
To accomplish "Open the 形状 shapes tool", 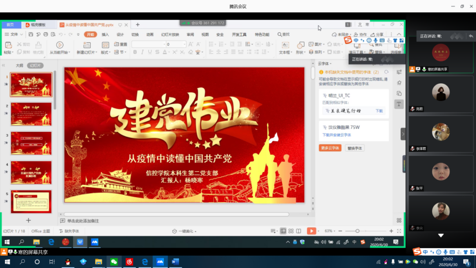I will pos(301,45).
